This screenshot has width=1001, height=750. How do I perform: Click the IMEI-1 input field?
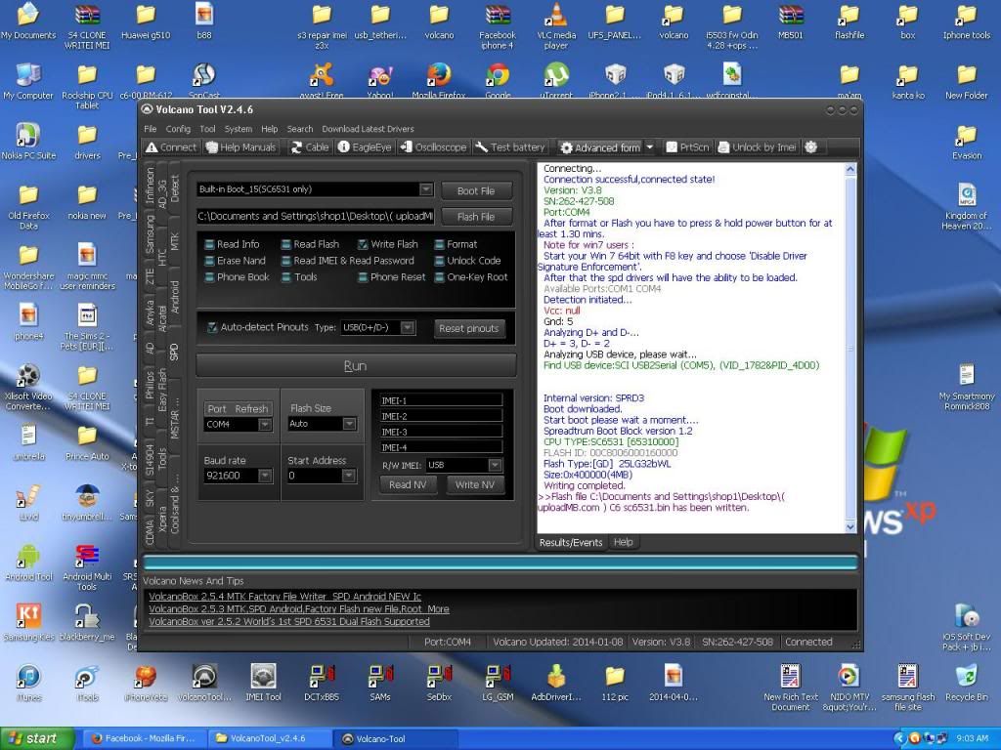pos(441,400)
